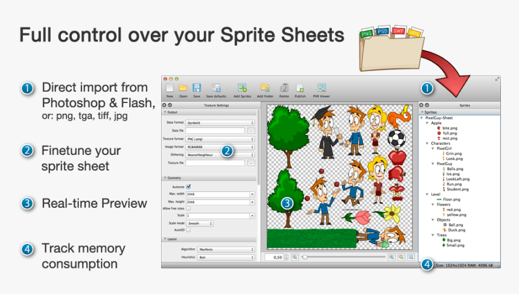
Task: Open the Heuristics Best dropdown
Action: [x=226, y=257]
